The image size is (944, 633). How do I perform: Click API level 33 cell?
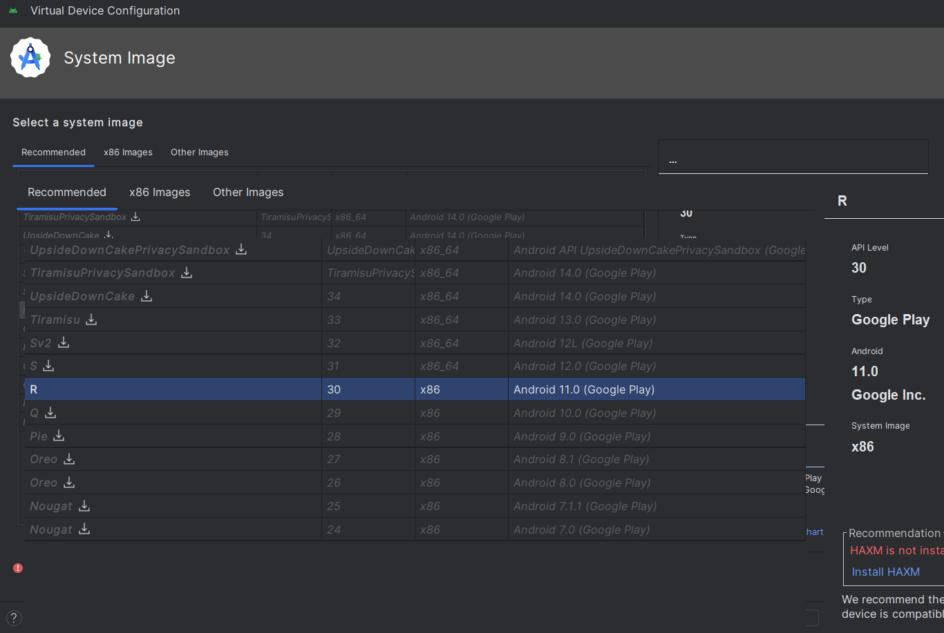[368, 320]
